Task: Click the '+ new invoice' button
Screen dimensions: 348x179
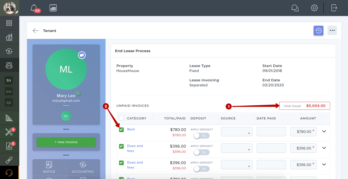Action: click(66, 142)
